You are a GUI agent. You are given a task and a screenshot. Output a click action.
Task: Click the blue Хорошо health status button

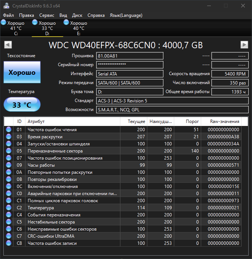pos(22,72)
